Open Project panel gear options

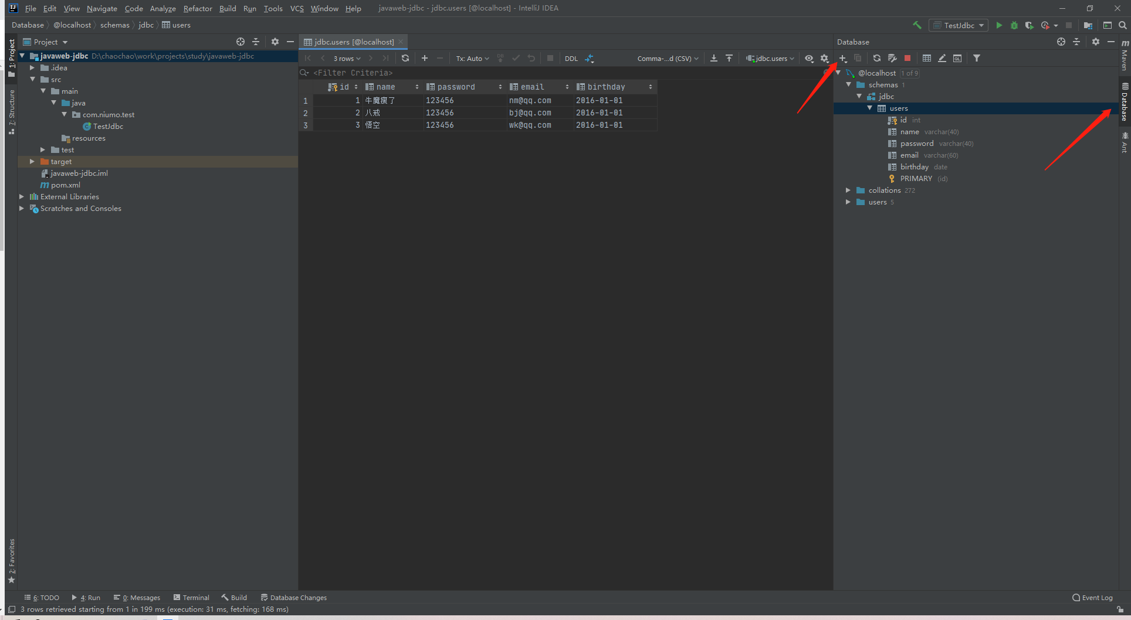click(x=275, y=42)
